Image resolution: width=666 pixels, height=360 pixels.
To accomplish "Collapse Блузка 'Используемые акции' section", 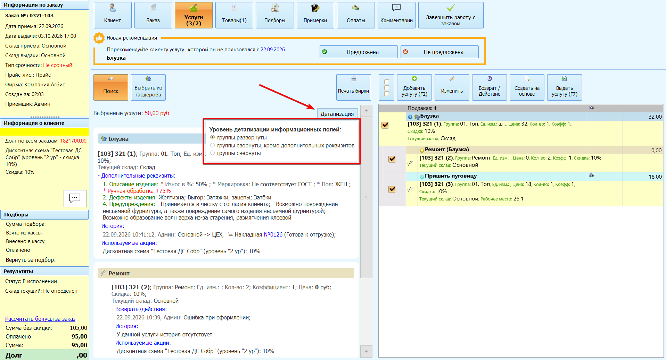I will tap(127, 243).
